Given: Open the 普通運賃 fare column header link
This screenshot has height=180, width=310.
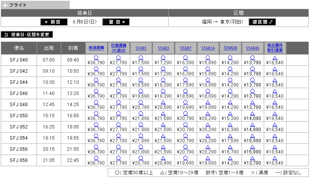Looking at the screenshot, I should click(x=96, y=48).
